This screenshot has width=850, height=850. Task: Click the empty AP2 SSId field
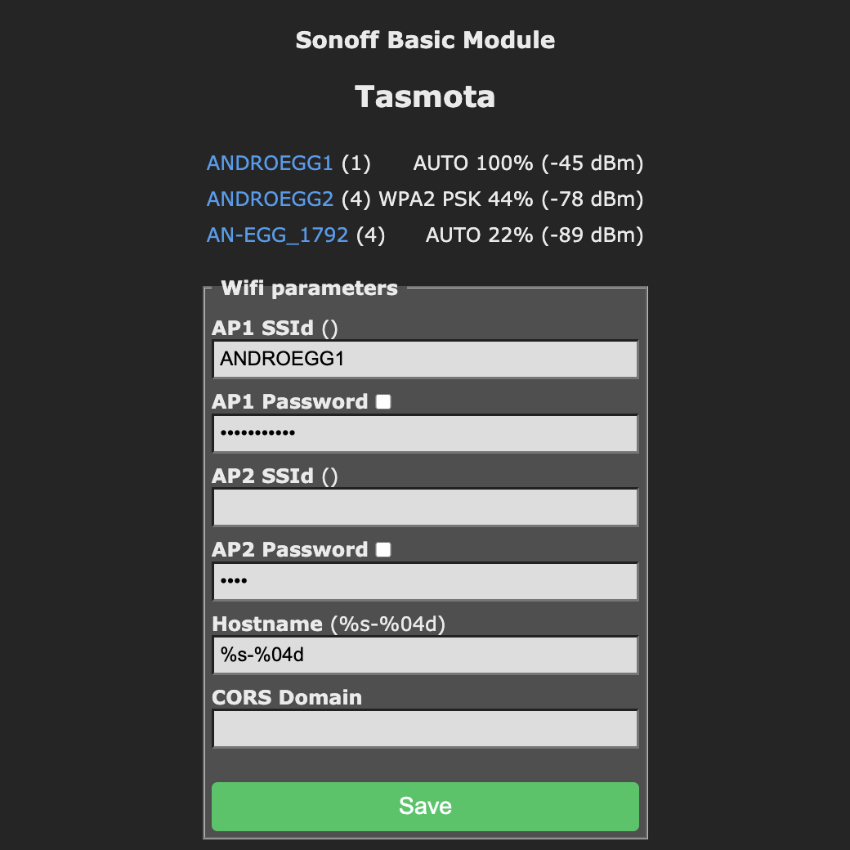pos(425,508)
